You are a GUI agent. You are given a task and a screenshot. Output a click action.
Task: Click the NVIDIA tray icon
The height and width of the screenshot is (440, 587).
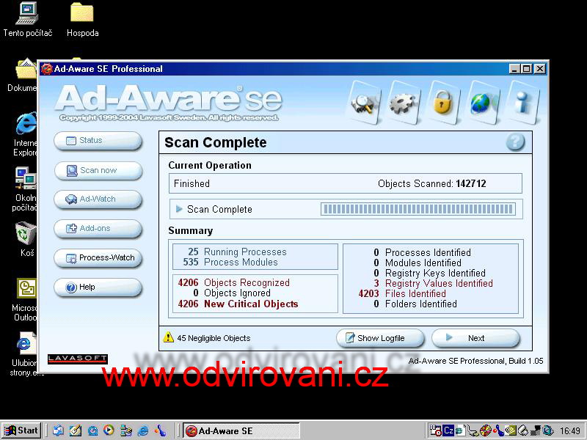click(511, 430)
